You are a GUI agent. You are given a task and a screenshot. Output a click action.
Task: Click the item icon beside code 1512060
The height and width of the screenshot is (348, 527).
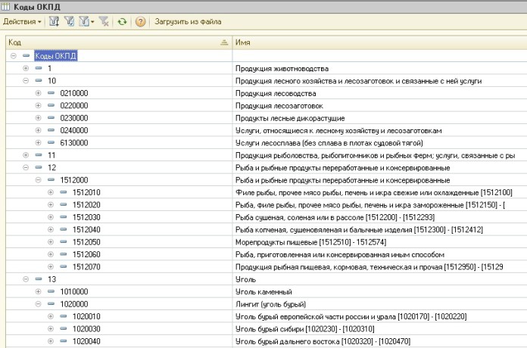tap(63, 255)
